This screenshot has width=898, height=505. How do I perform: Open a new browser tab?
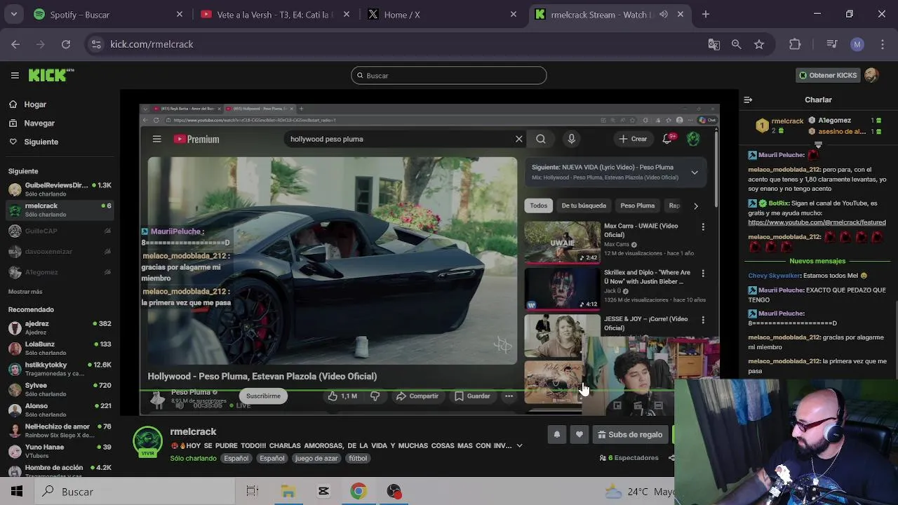(x=706, y=14)
